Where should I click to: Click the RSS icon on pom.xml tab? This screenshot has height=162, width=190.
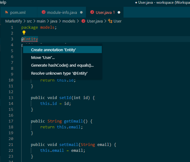pos(6,12)
